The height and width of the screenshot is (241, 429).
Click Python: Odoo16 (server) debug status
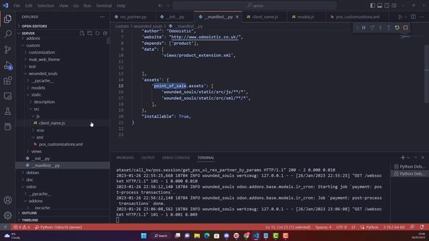[58, 227]
